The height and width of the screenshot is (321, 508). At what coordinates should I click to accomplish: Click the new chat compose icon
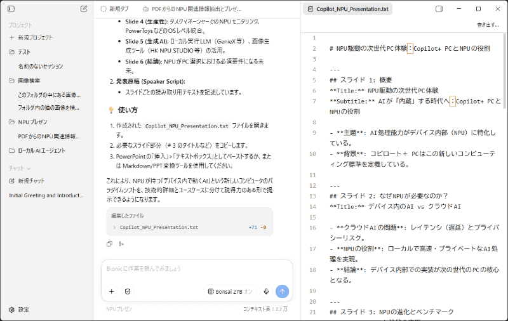pos(84,9)
